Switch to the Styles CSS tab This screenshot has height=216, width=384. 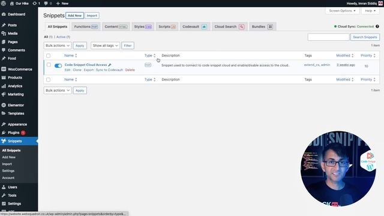(143, 26)
